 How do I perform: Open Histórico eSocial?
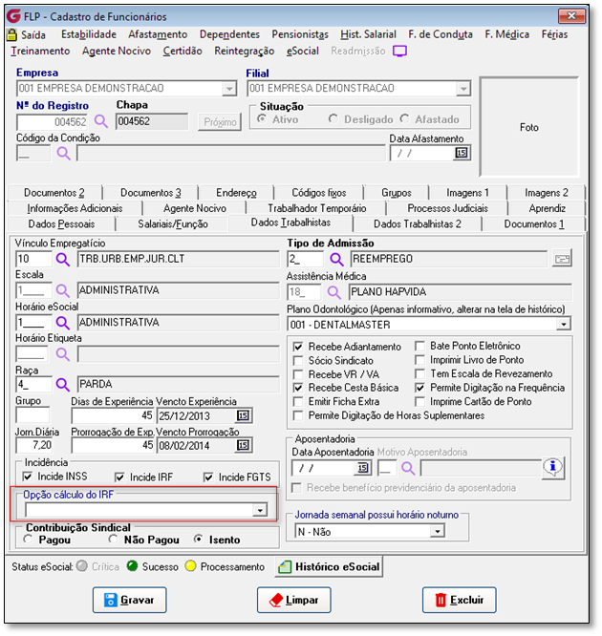click(330, 566)
